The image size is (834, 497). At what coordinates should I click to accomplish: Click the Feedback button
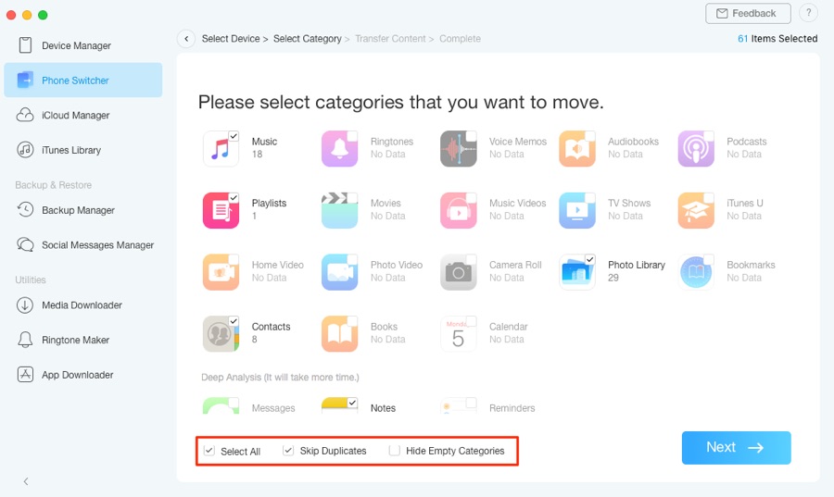pos(748,13)
